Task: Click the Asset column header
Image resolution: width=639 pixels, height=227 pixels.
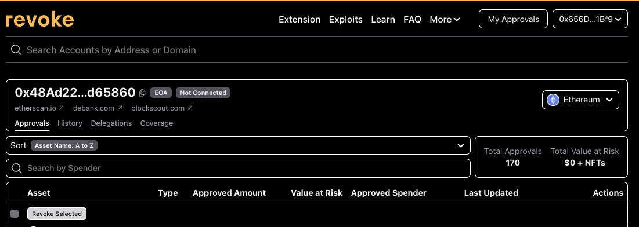Action: [x=39, y=193]
